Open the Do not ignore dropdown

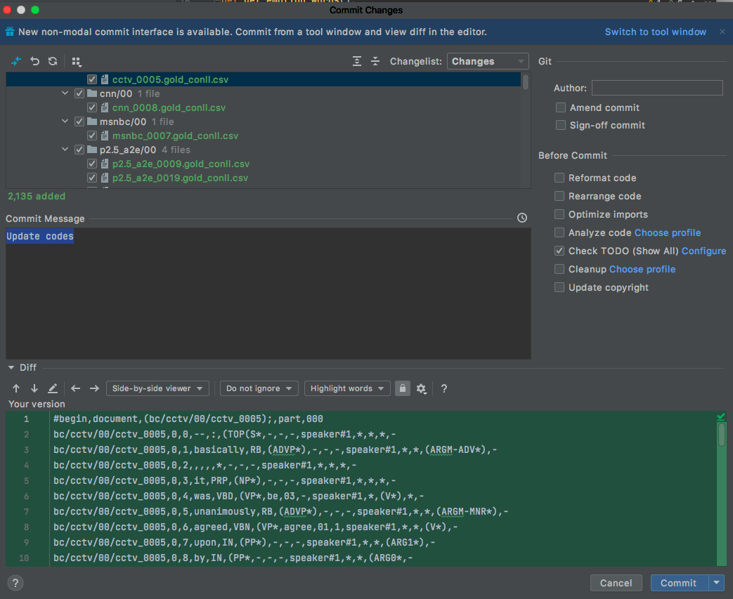(x=259, y=388)
